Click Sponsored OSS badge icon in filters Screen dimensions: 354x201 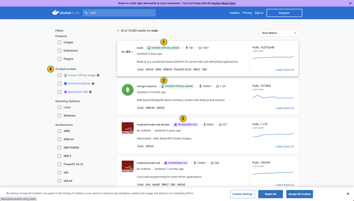pyautogui.click(x=66, y=92)
